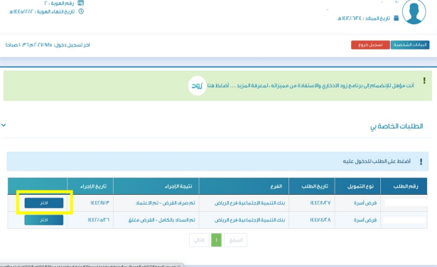Go to previous page with السابق
This screenshot has height=267, width=437.
coord(235,240)
